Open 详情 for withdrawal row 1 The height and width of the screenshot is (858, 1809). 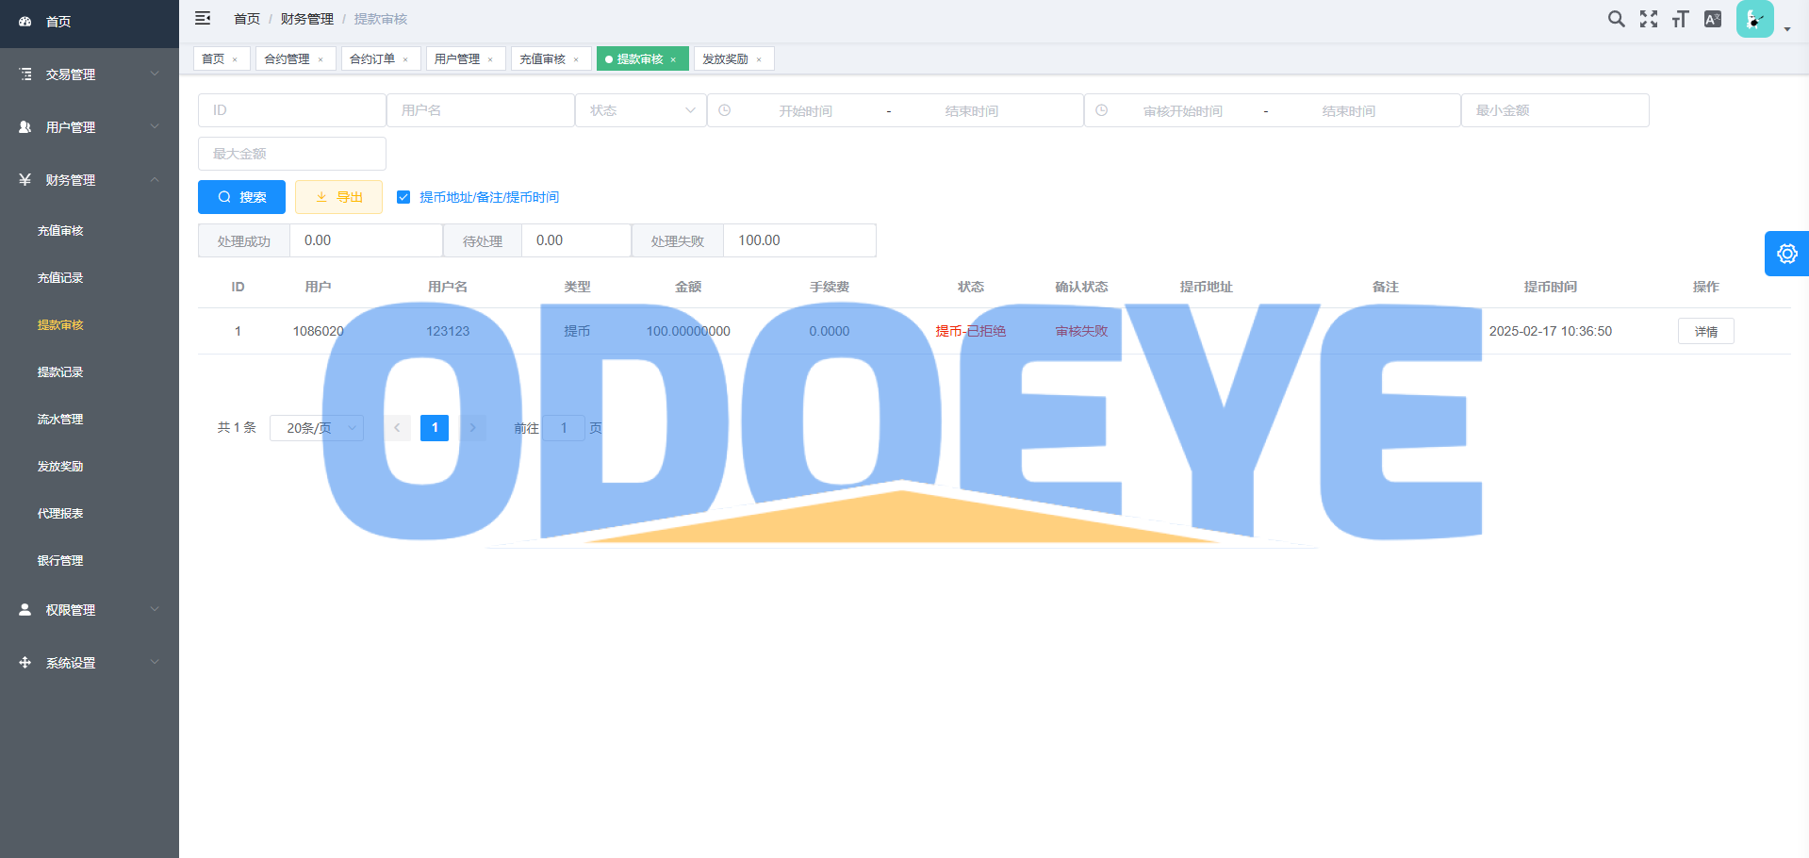[1705, 332]
